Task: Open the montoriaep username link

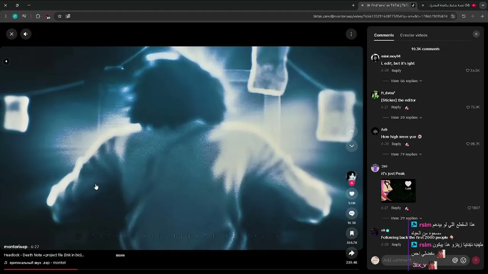Action: coord(16,247)
